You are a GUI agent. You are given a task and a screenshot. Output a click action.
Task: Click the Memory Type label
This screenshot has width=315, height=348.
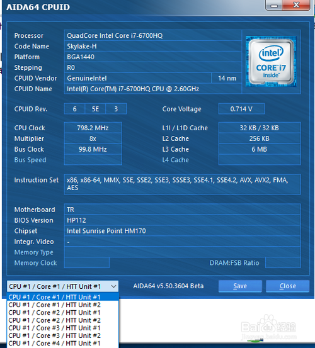[34, 252]
